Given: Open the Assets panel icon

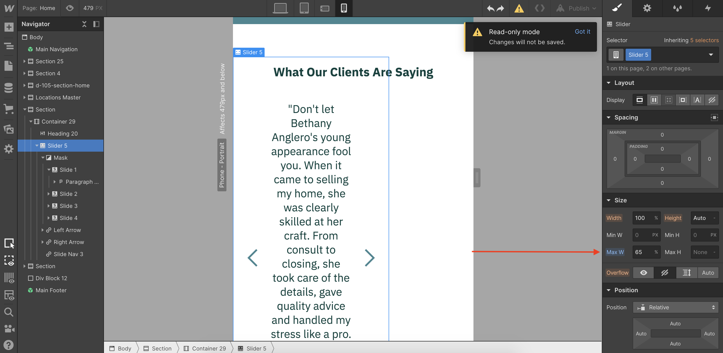Looking at the screenshot, I should [9, 129].
